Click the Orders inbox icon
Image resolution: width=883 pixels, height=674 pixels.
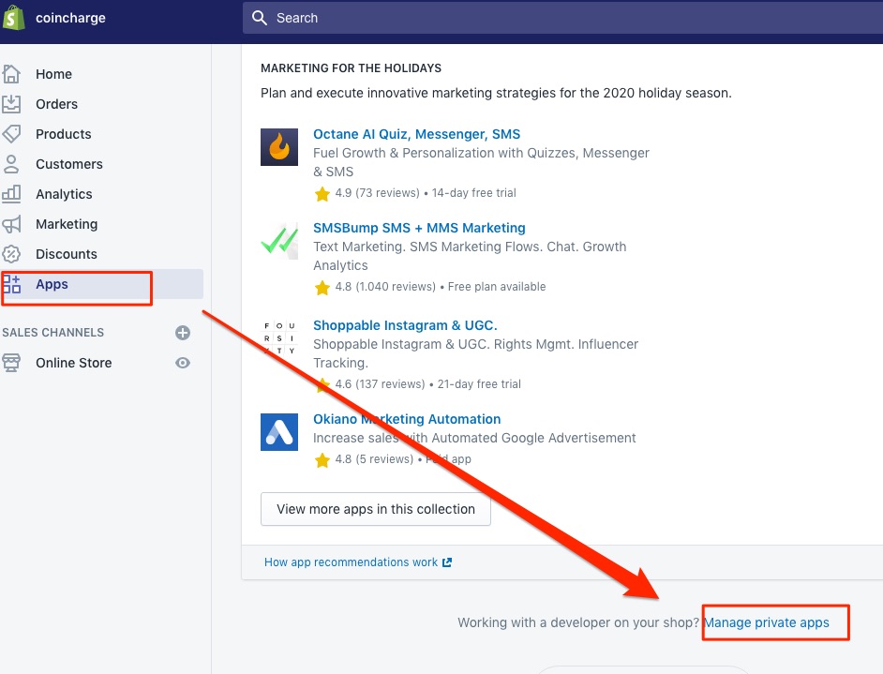click(x=11, y=104)
